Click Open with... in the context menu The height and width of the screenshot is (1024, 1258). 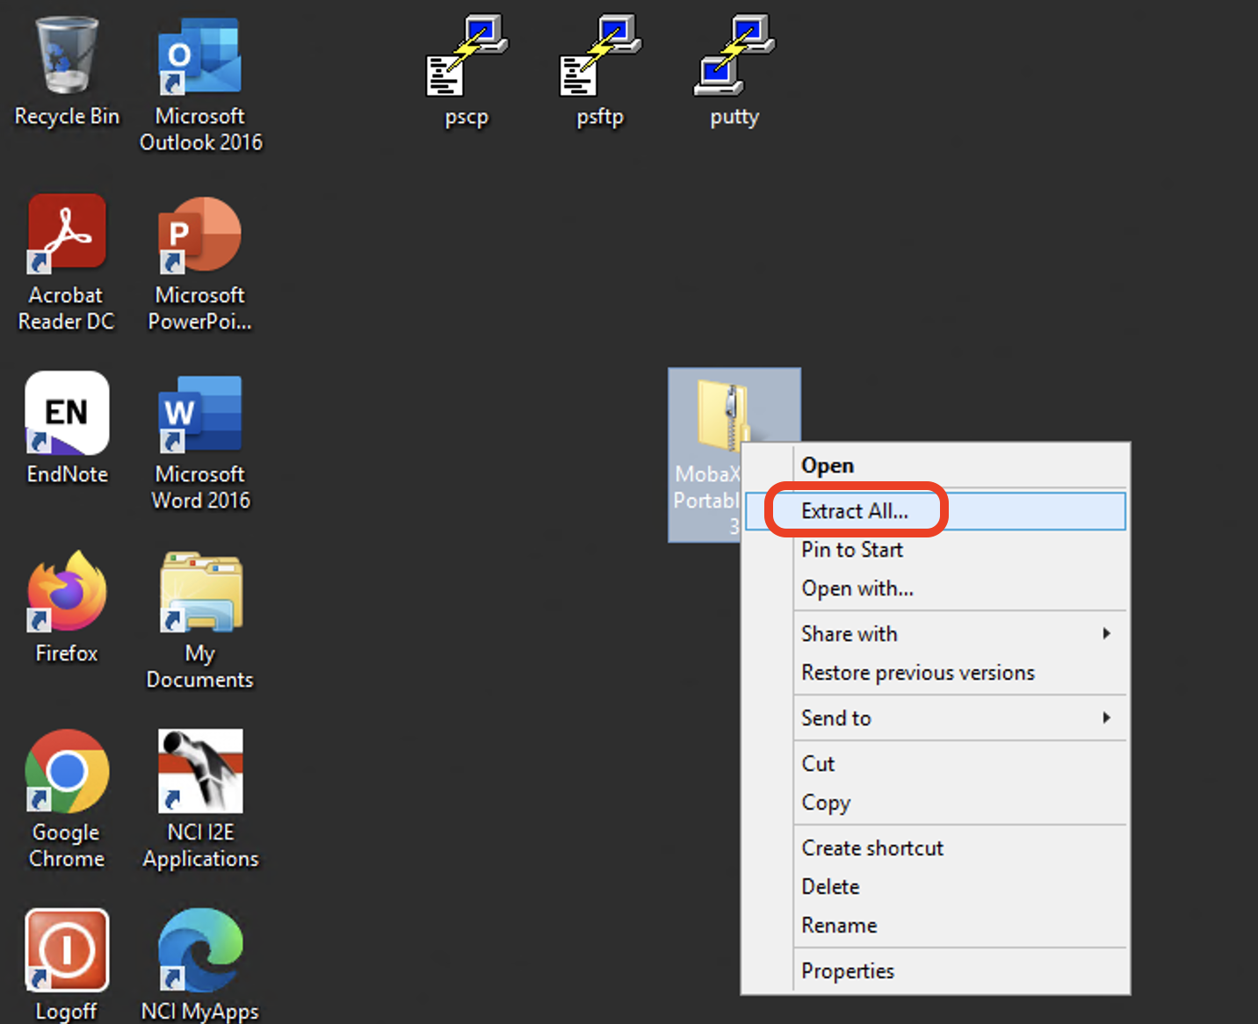[857, 588]
